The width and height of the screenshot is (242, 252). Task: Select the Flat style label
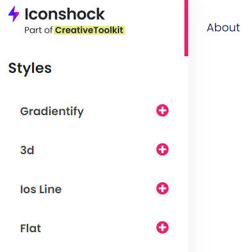click(31, 228)
